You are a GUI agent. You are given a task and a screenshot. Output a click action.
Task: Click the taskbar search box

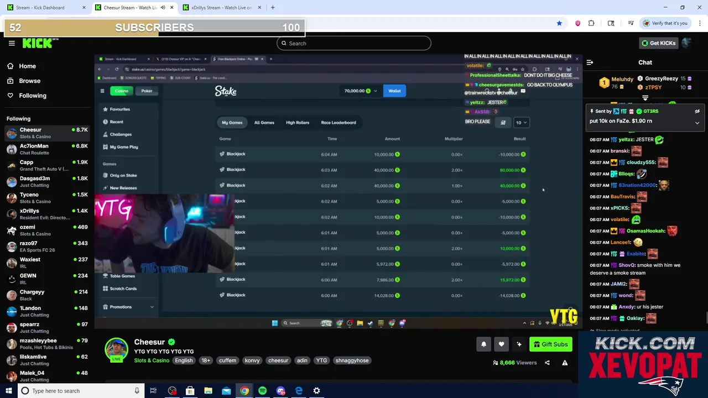pyautogui.click(x=81, y=391)
